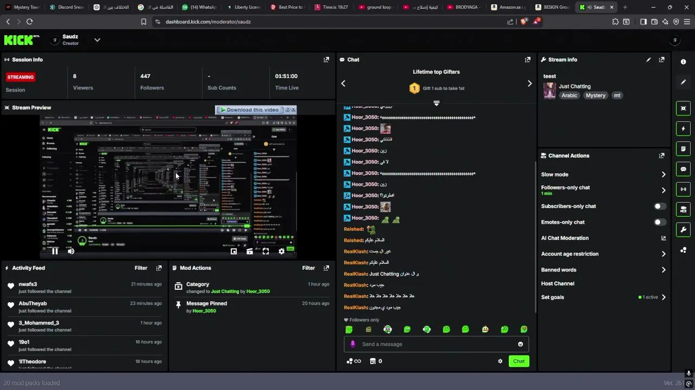Open Hoor_3050 link in Category entry
This screenshot has height=390, width=695.
(258, 291)
